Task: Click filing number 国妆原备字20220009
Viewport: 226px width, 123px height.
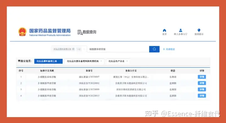Action: point(89,90)
